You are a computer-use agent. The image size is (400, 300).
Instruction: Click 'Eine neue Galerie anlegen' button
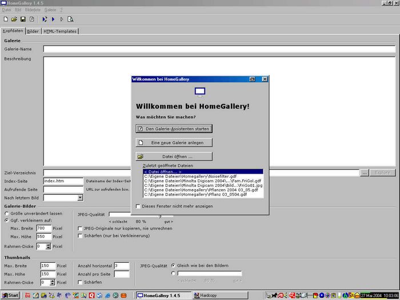[x=174, y=143]
